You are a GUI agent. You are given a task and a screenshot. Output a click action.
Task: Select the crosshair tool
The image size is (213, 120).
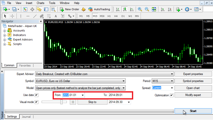(12, 16)
